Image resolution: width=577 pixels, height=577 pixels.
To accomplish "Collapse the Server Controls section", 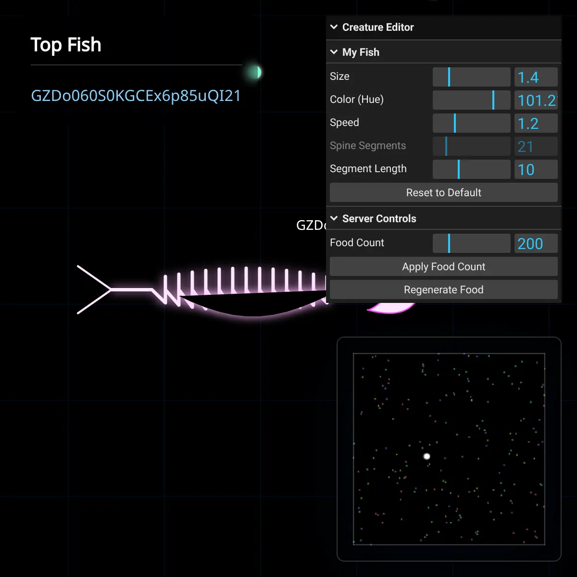I will (444, 219).
